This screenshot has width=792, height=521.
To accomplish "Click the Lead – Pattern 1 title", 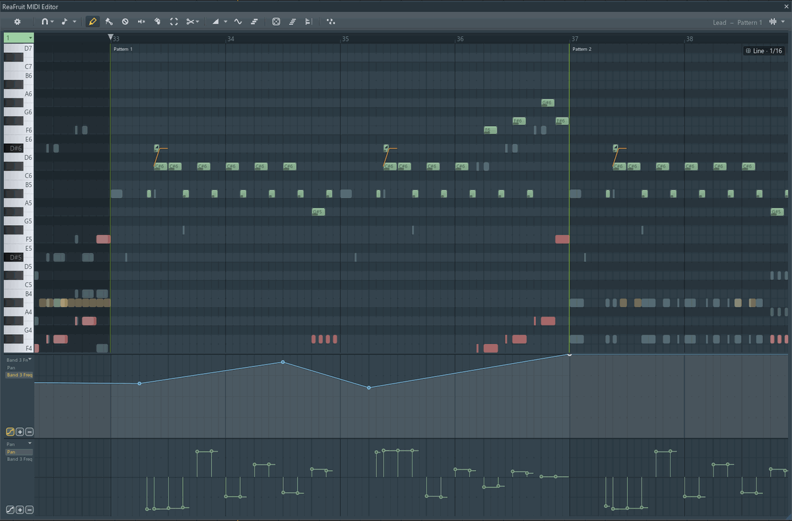I will click(x=737, y=22).
